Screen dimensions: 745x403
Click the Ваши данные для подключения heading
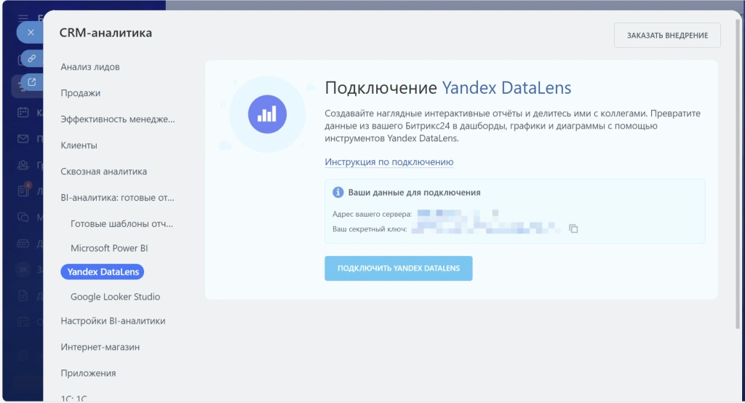[x=414, y=193]
